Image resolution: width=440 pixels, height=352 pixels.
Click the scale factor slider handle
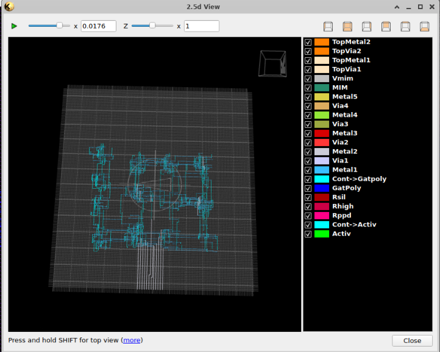tap(60, 26)
